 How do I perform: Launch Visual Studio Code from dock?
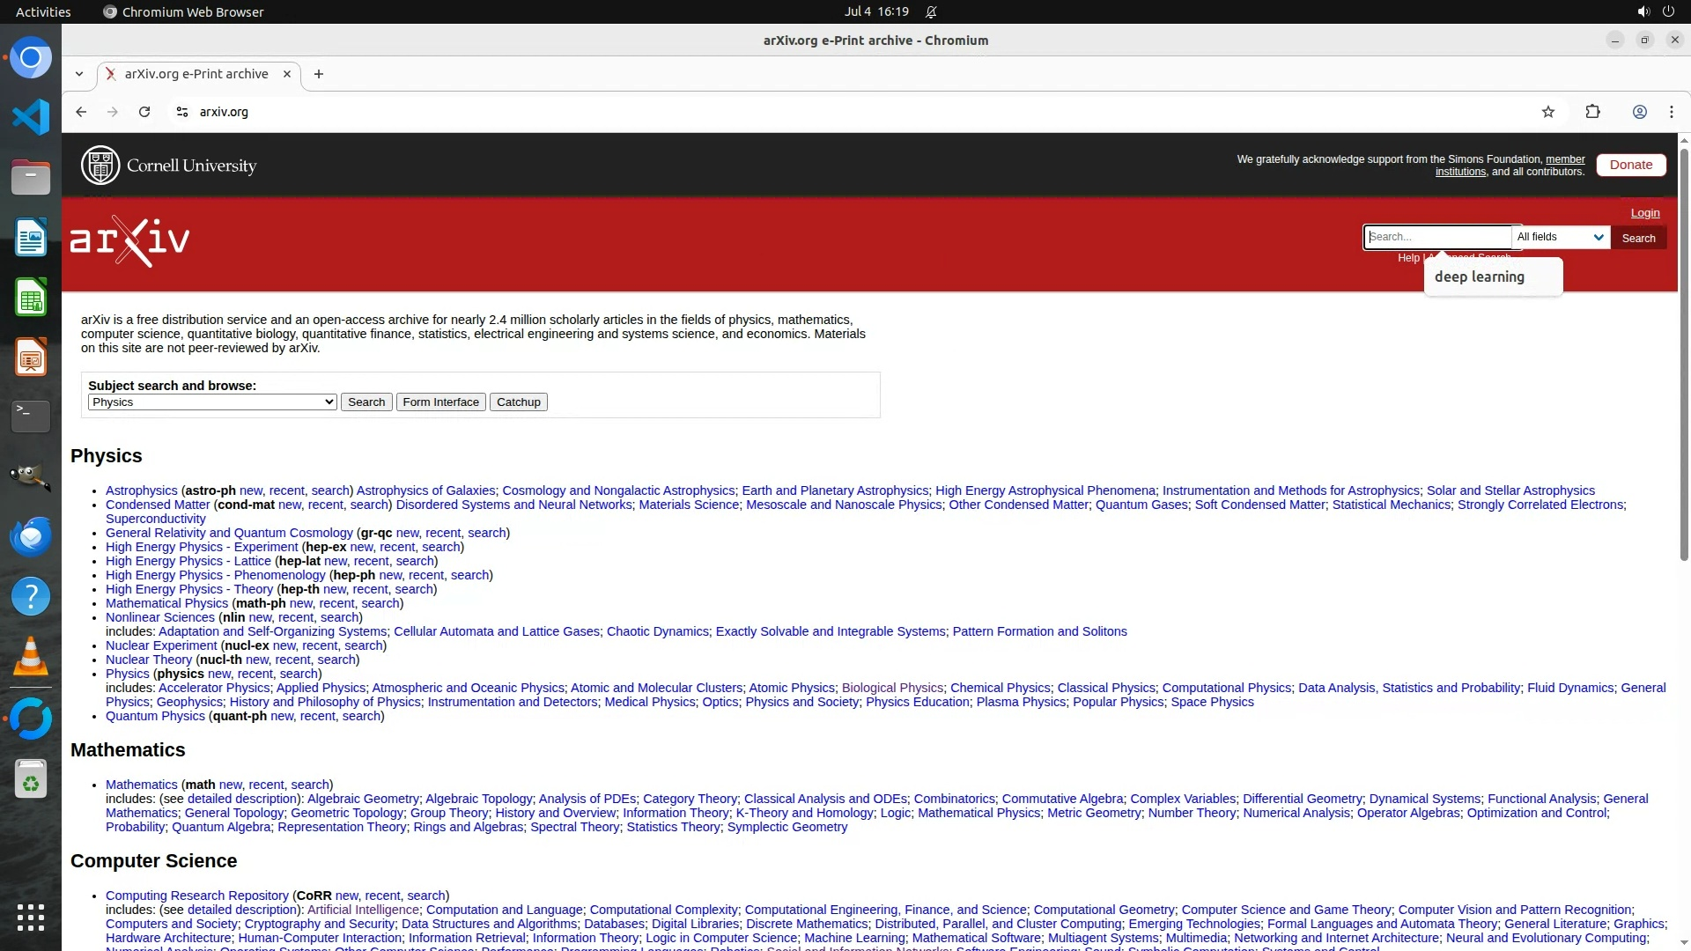(31, 117)
